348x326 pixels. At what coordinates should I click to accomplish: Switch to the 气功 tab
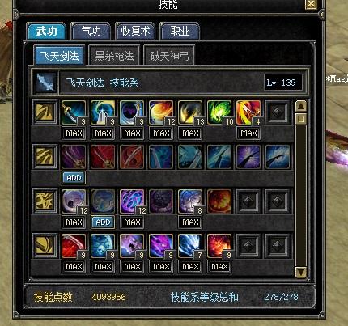[x=91, y=32]
